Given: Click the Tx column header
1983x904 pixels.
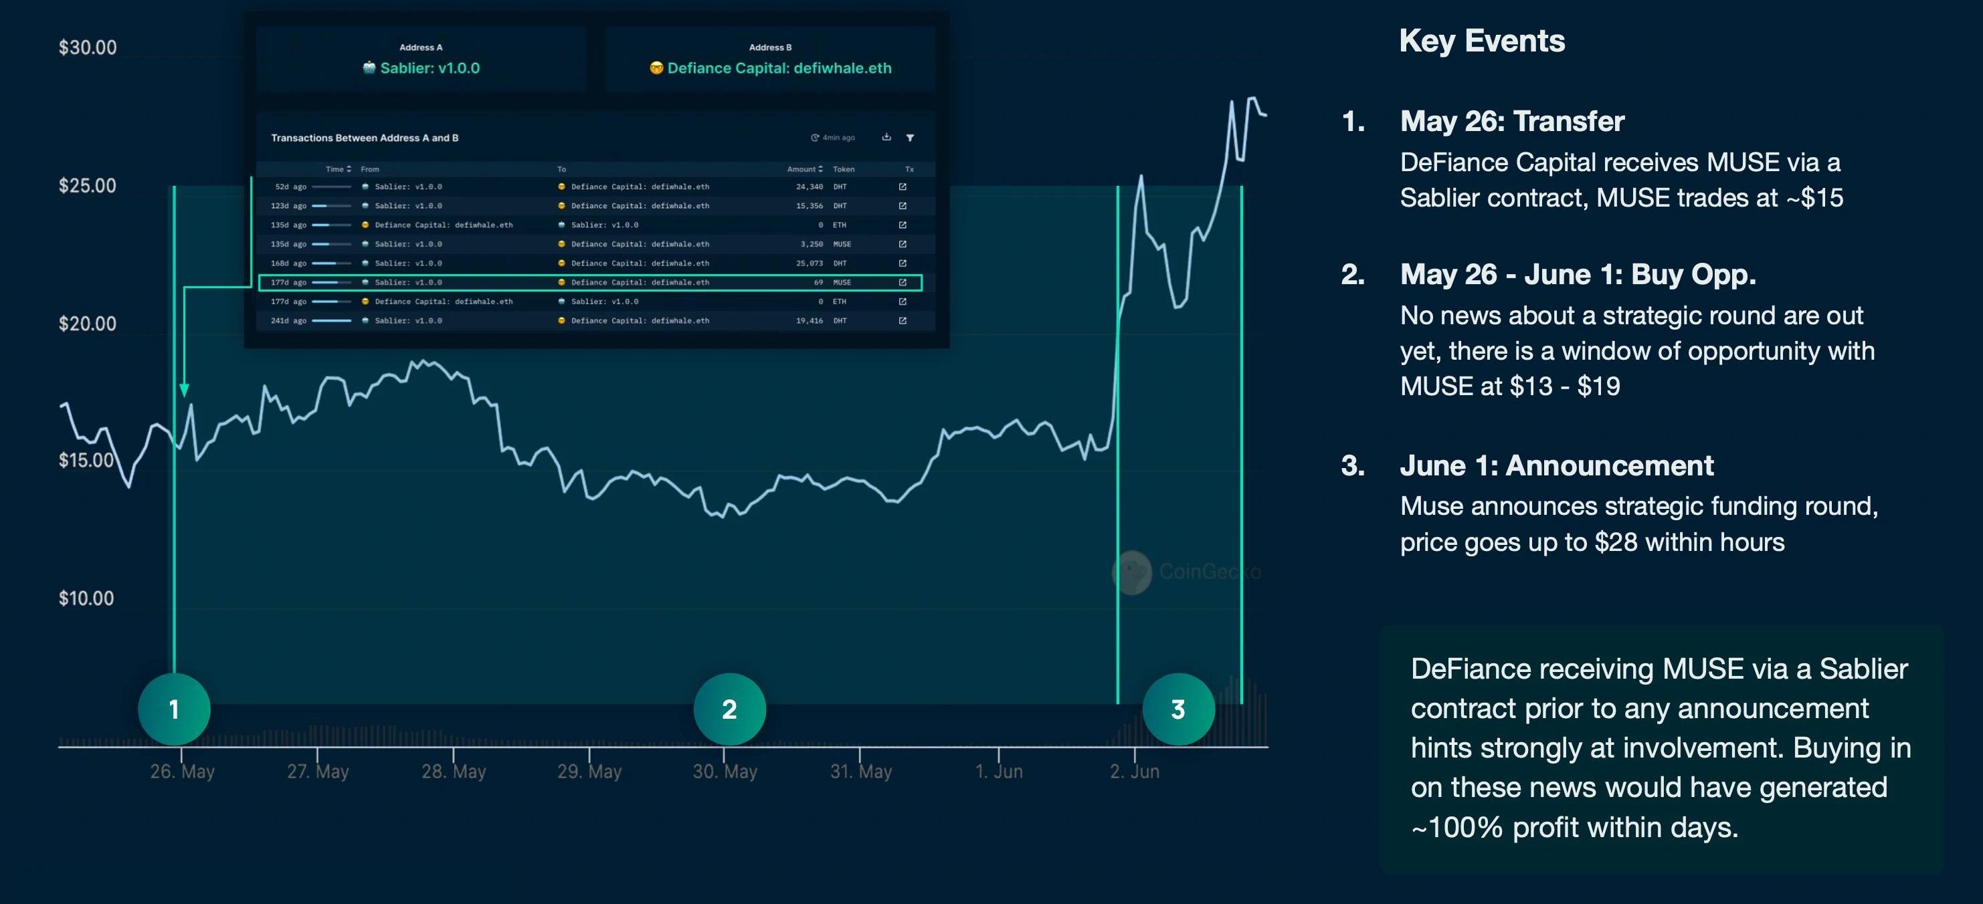Looking at the screenshot, I should (909, 169).
